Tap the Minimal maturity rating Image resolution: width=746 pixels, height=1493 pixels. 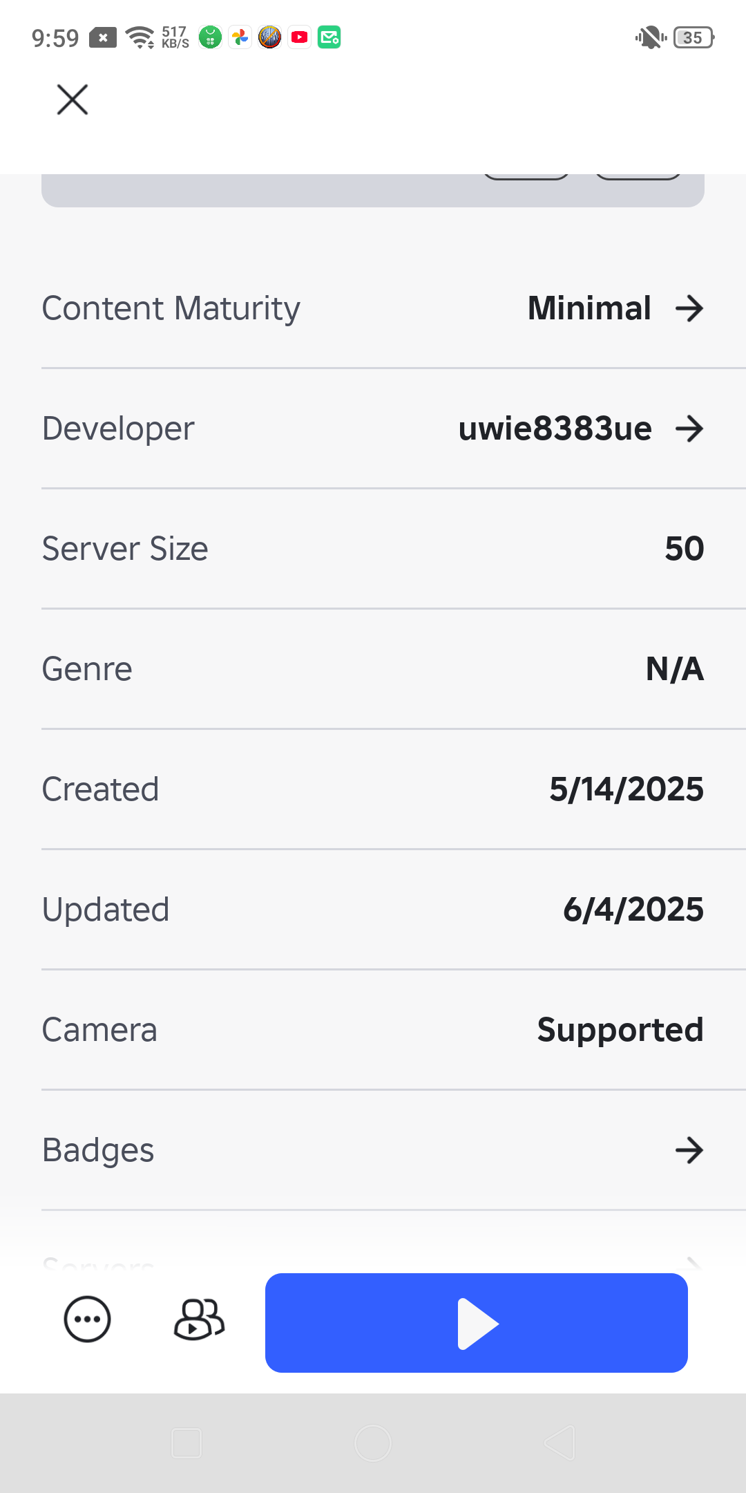point(589,308)
